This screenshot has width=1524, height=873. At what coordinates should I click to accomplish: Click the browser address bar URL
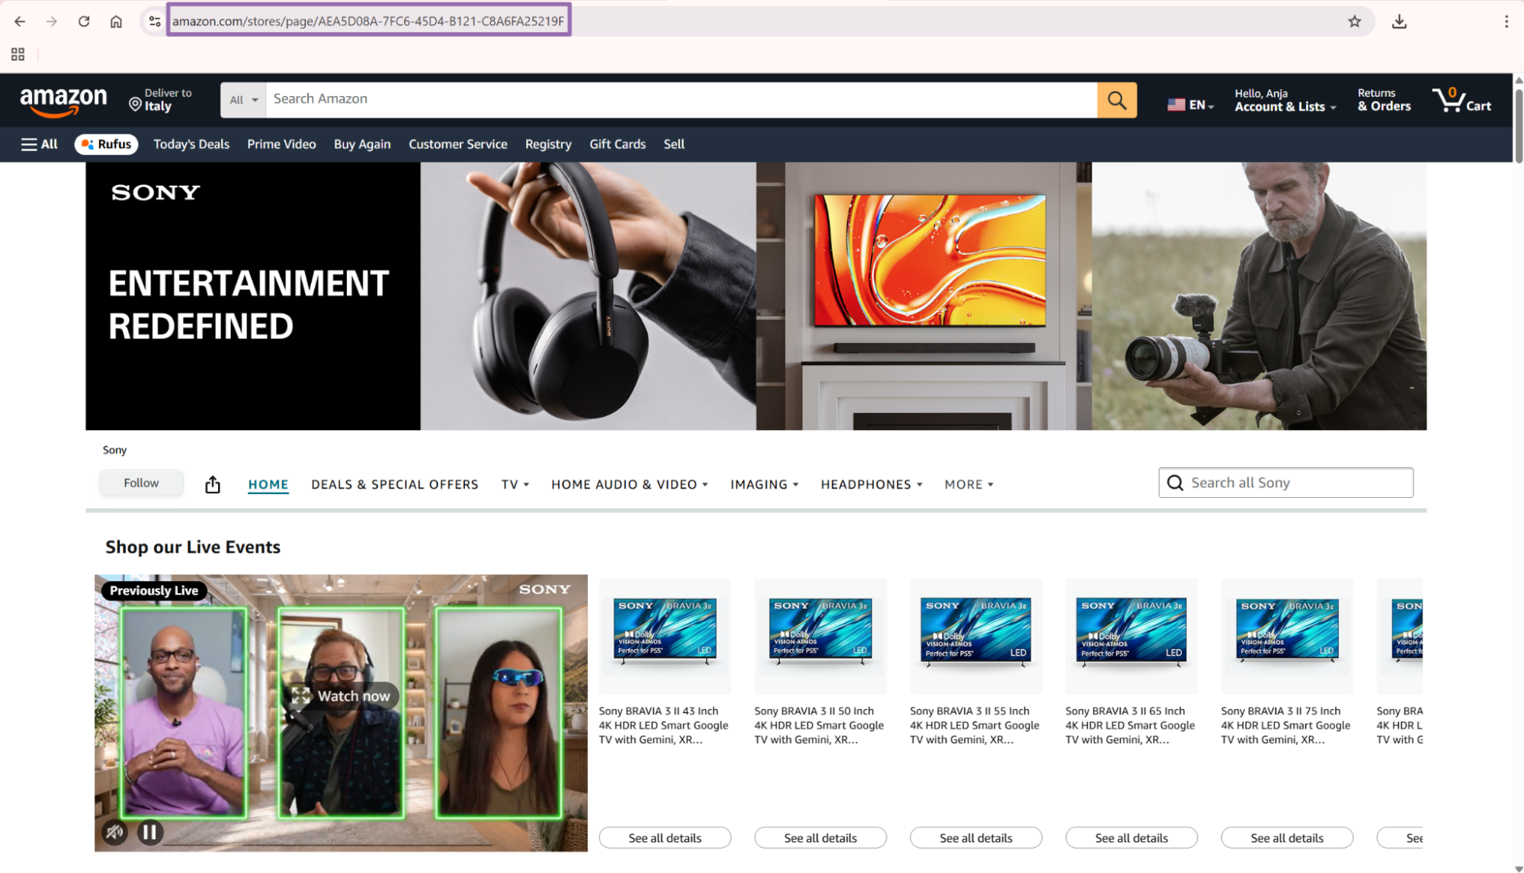click(368, 21)
